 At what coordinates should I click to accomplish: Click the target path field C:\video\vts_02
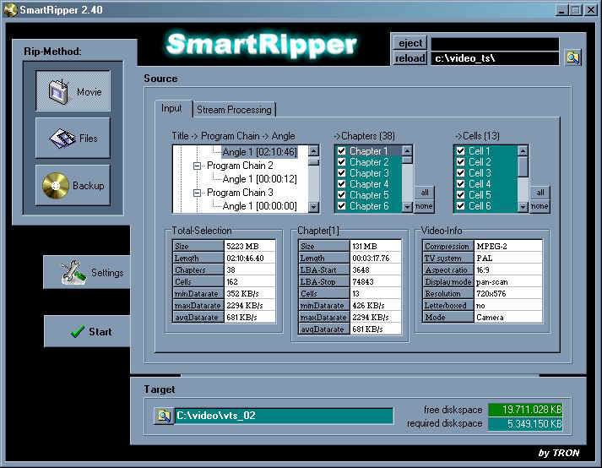(x=284, y=416)
